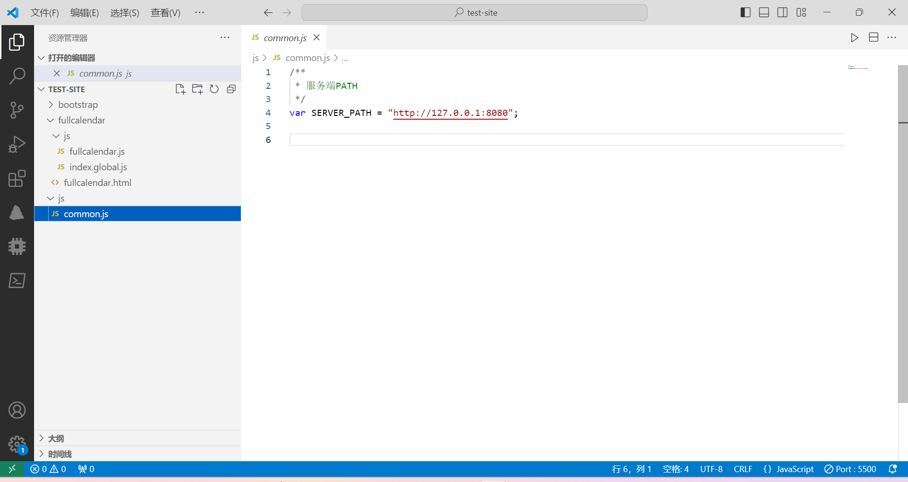Viewport: 908px width, 482px height.
Task: Click Live Server Port : 5500
Action: (x=850, y=469)
